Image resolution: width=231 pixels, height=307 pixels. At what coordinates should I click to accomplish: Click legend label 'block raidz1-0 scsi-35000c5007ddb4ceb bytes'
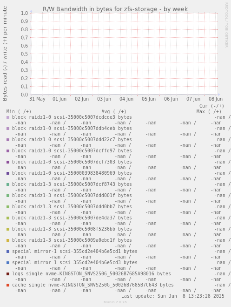[72, 129]
